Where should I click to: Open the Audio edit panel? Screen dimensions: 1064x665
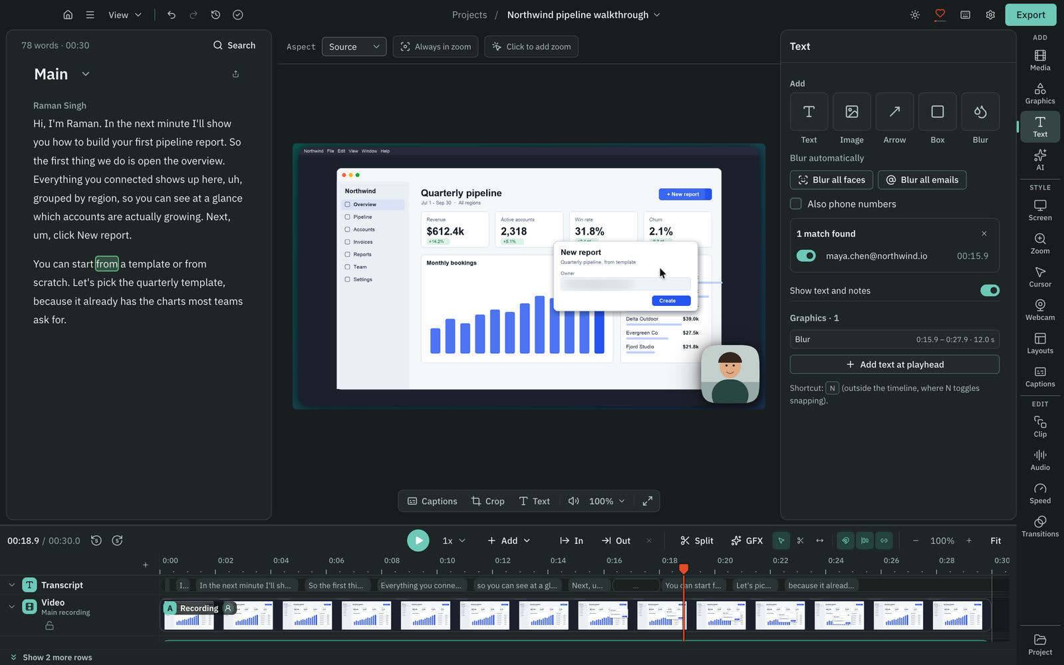(x=1040, y=460)
